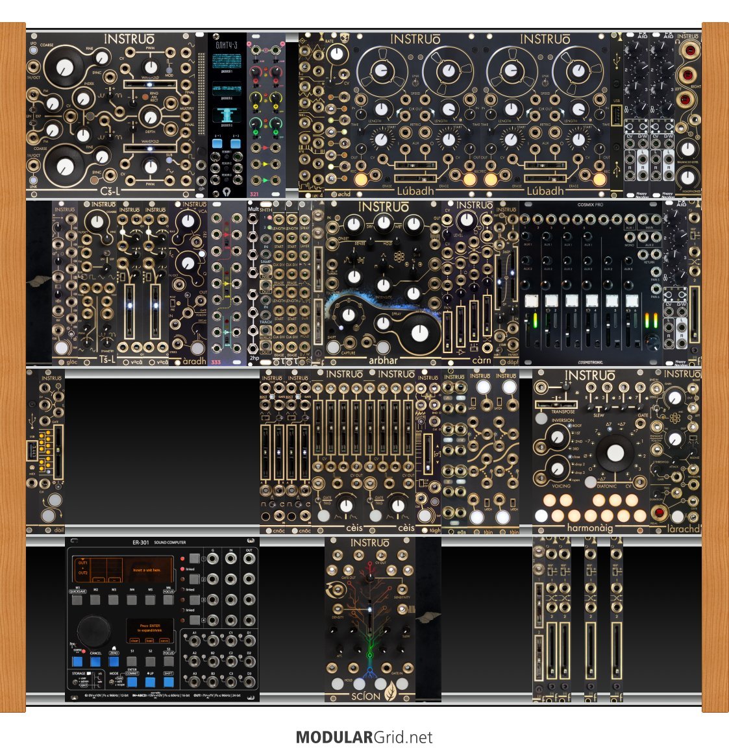Click the TRANSPOSE button on harmonàig
The image size is (729, 751).
coord(541,418)
